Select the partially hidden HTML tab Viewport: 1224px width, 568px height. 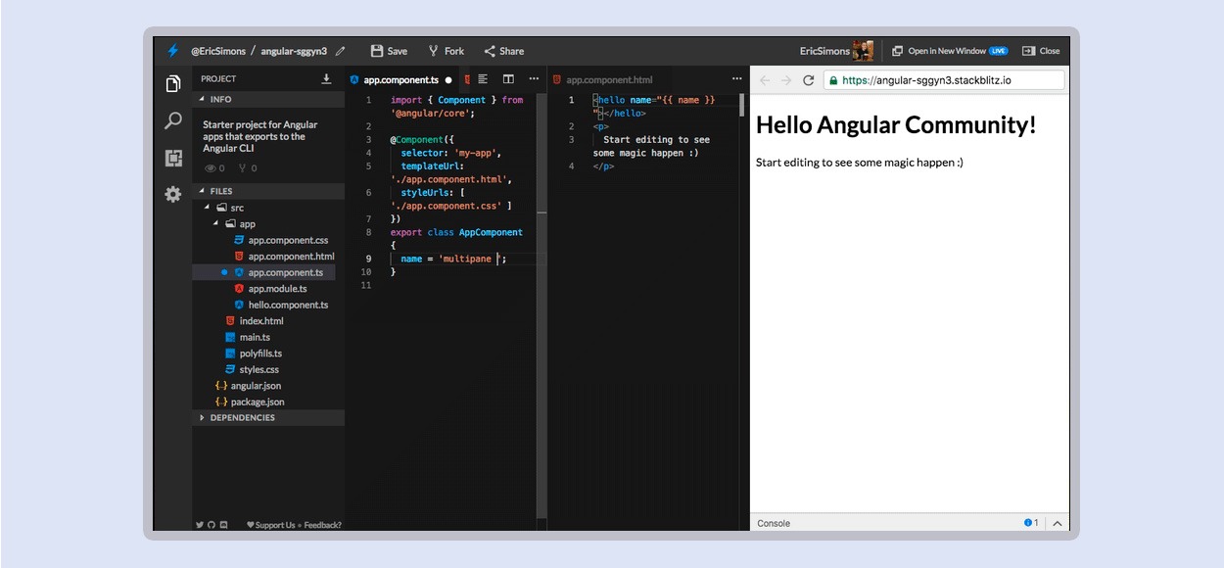coord(467,79)
